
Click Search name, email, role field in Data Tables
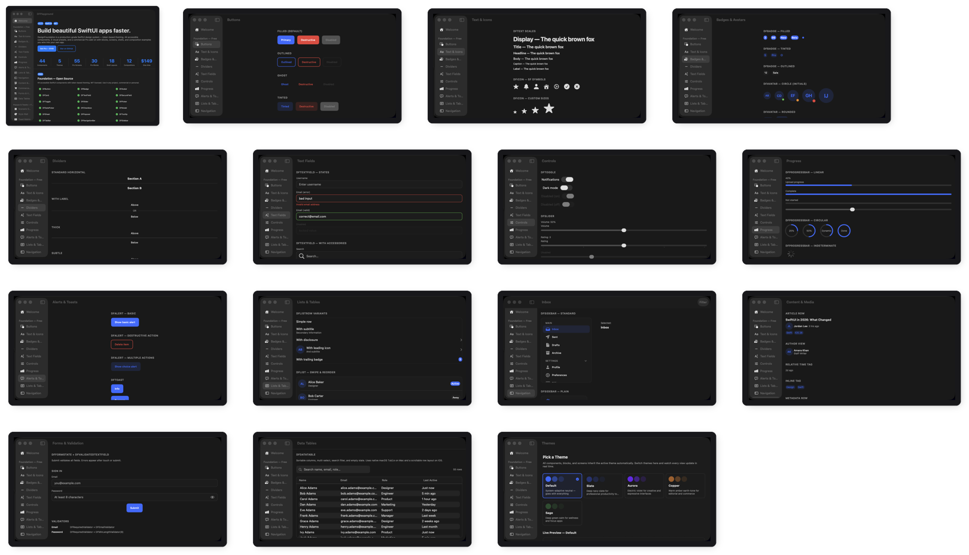coord(333,469)
